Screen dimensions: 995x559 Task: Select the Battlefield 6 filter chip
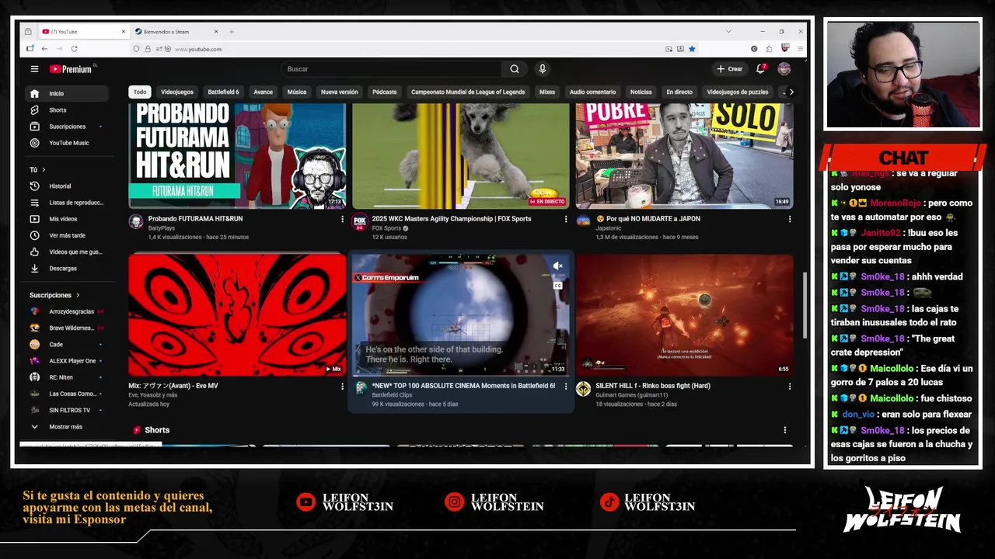[x=223, y=92]
